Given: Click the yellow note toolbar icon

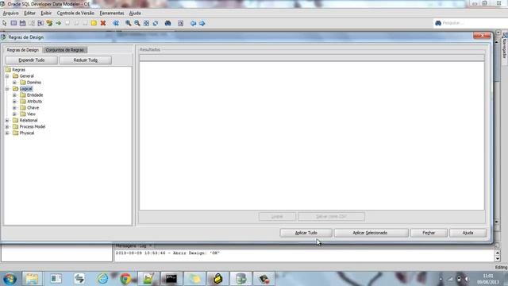Looking at the screenshot, I should click(94, 23).
